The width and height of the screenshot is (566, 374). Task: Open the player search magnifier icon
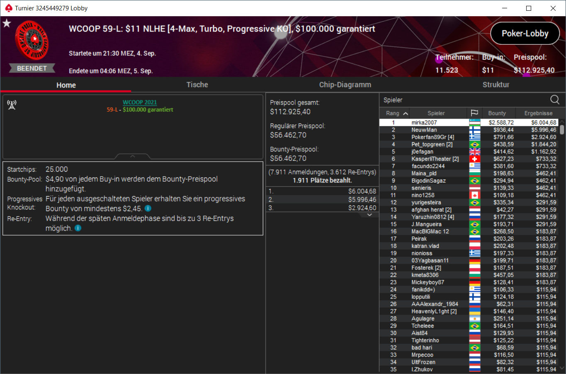click(x=555, y=100)
